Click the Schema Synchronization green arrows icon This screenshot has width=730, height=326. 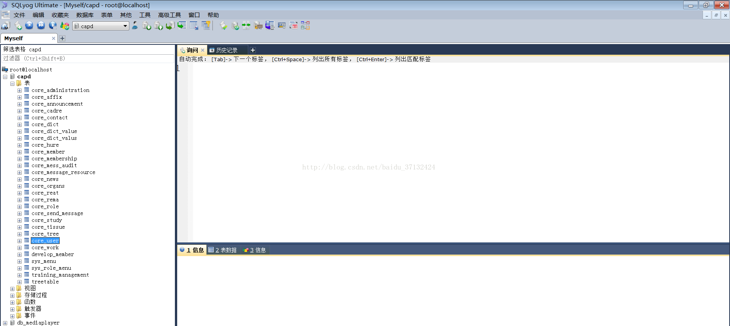click(246, 25)
